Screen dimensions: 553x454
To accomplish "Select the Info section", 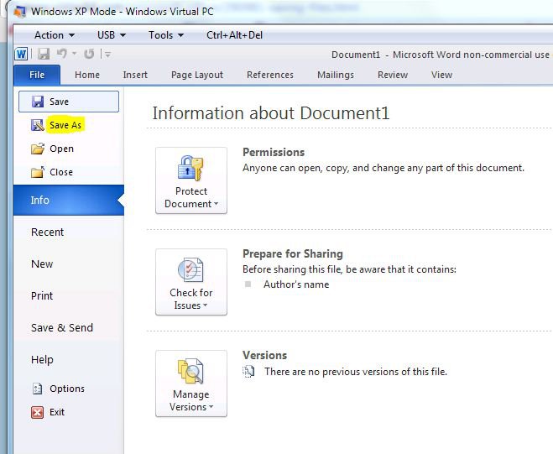I will 69,200.
